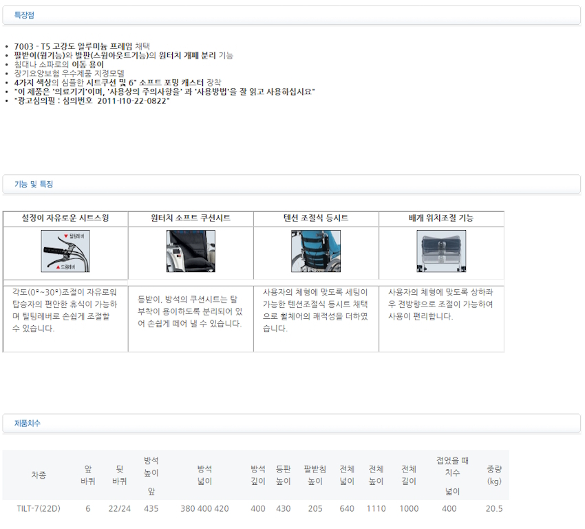Click the headrest pillow adjustment image
Screen dimensions: 585x529
[441, 251]
